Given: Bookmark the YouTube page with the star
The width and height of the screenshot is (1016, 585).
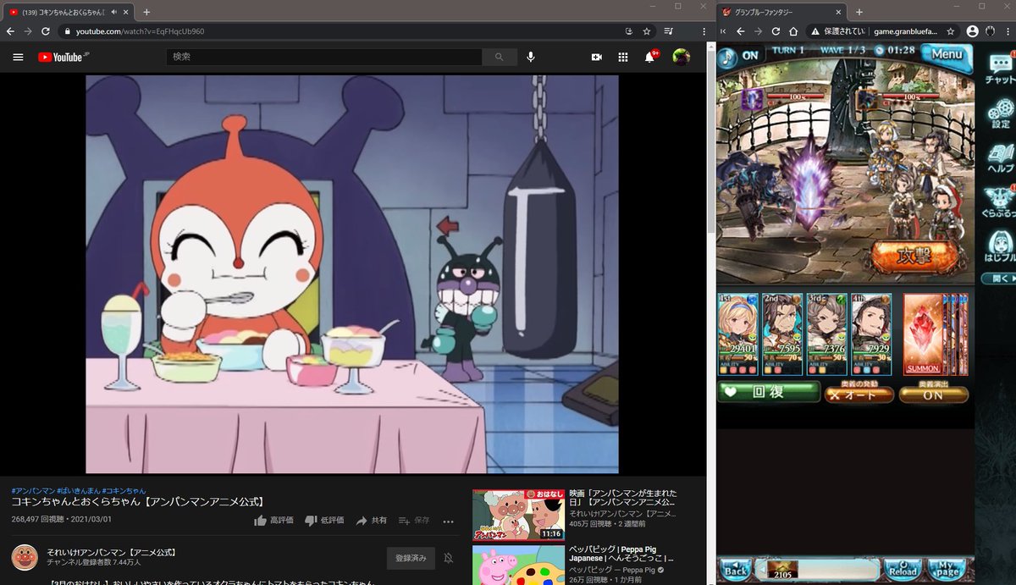Looking at the screenshot, I should tap(646, 31).
